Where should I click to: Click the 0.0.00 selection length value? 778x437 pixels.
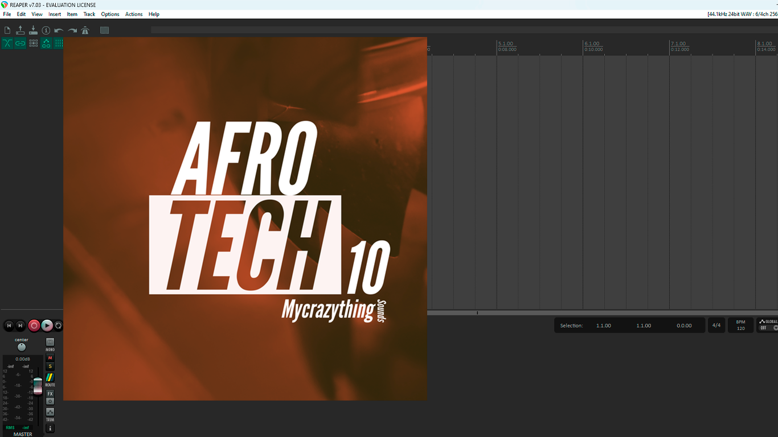pos(684,325)
